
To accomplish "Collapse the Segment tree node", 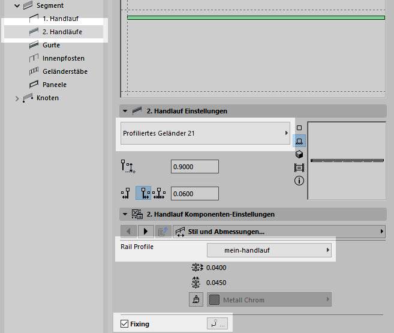I will pos(17,5).
